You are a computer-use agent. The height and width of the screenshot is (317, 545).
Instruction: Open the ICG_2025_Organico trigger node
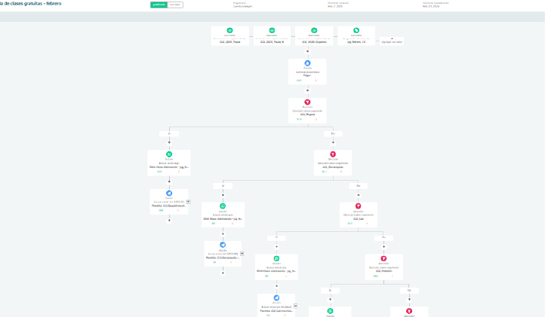314,37
